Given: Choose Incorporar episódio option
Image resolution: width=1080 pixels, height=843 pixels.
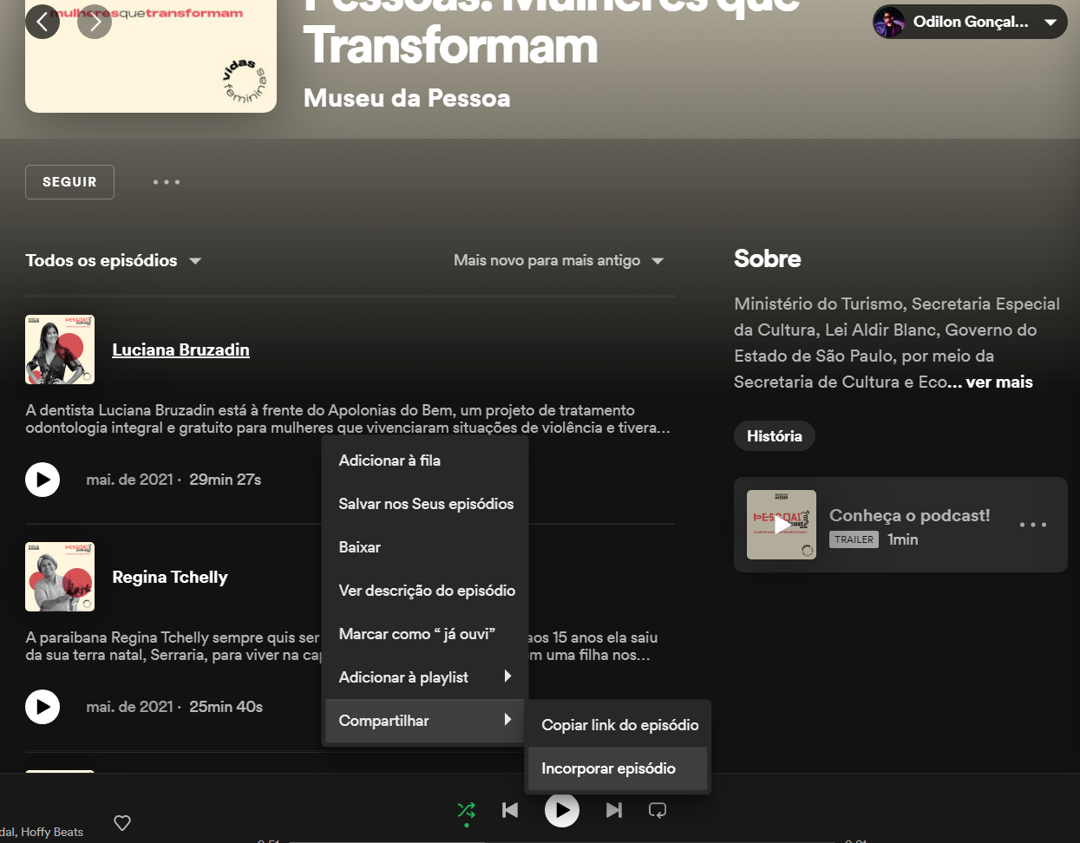Looking at the screenshot, I should click(618, 768).
